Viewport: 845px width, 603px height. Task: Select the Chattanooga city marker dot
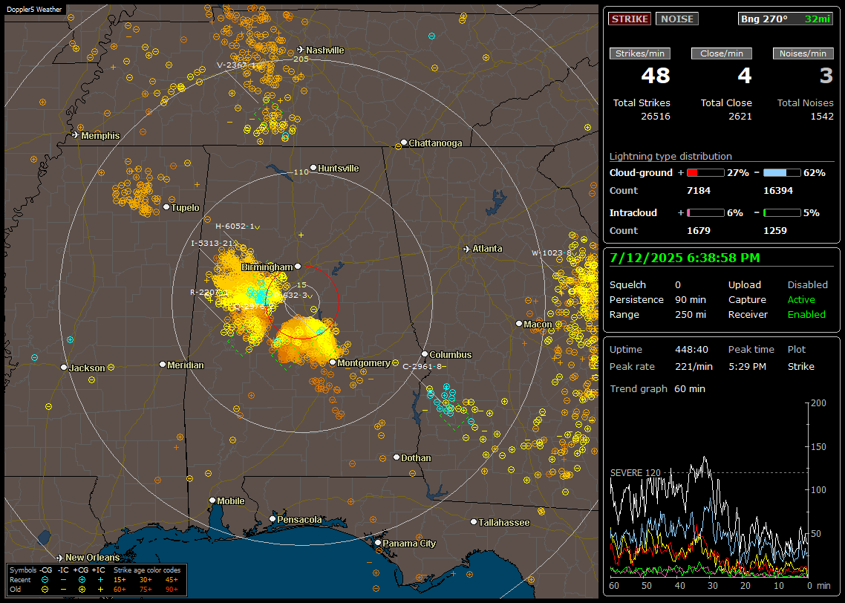(404, 143)
